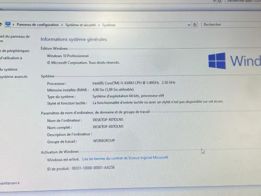Click the Paramètres de nom d'ordinateur section heading
Screen dimensions: 261x196
click(95, 112)
